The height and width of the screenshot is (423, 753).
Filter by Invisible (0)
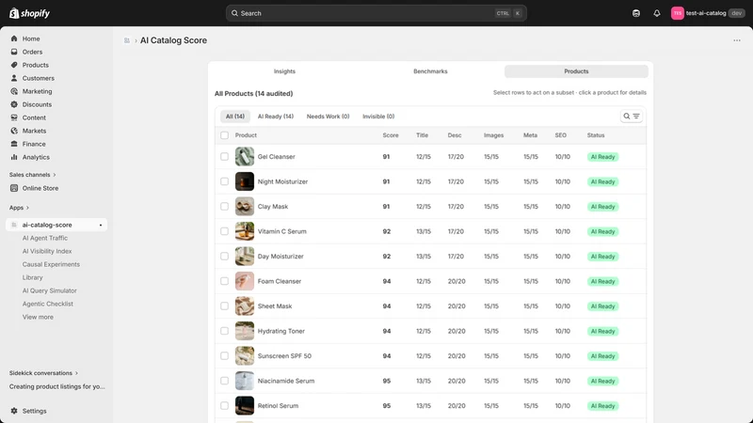pos(378,117)
